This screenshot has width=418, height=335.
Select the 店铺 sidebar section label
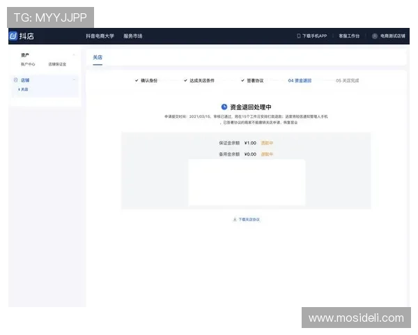[x=25, y=80]
